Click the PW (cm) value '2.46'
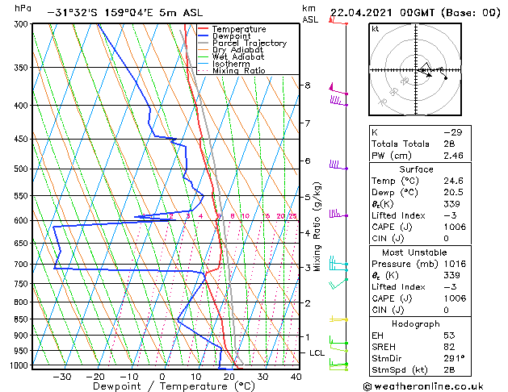Viewport: 508px width, 392px height. [453, 156]
